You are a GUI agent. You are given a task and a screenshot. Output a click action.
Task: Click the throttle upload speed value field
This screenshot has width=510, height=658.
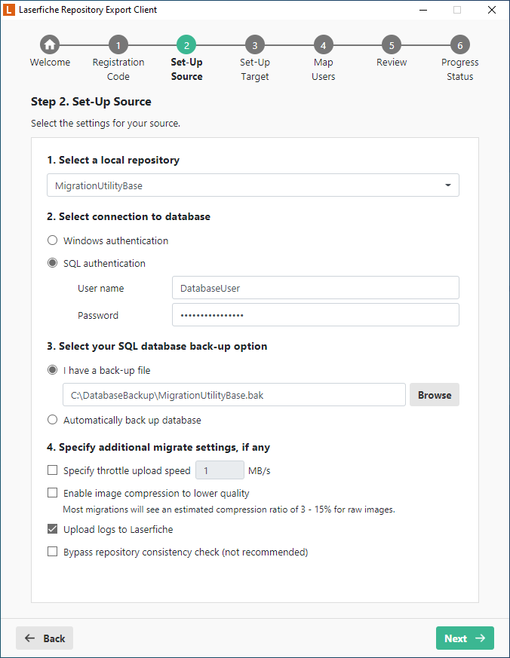219,470
